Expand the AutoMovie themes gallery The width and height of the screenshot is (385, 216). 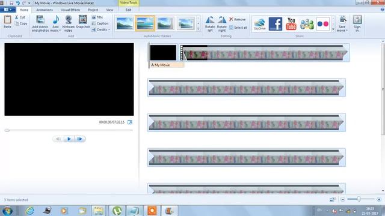click(199, 29)
